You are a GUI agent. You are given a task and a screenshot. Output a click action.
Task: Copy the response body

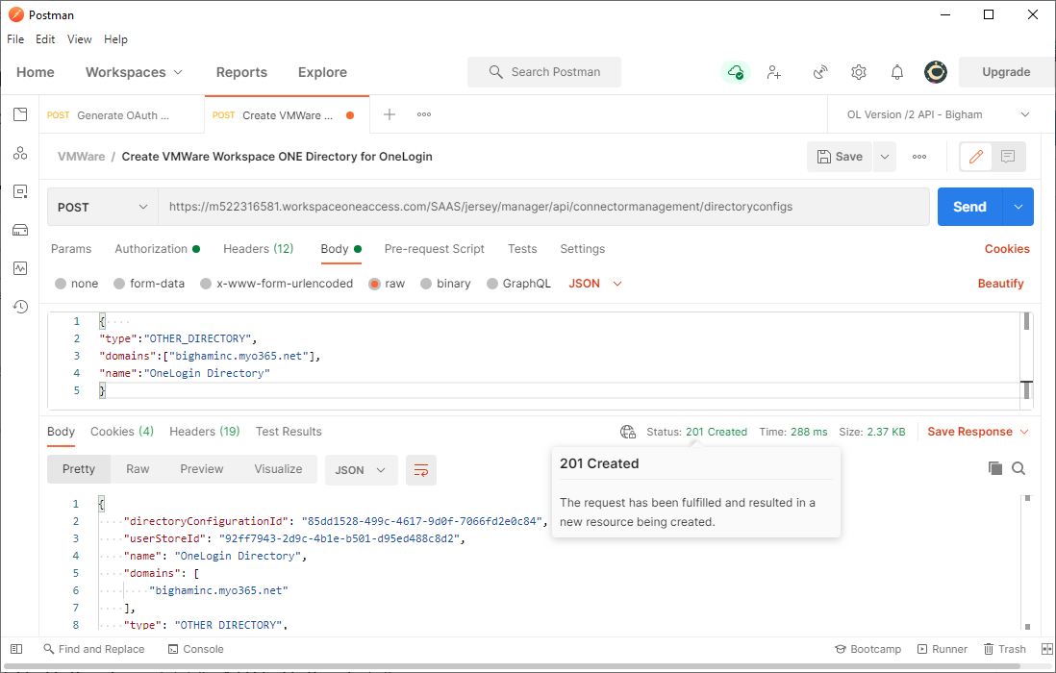point(996,468)
